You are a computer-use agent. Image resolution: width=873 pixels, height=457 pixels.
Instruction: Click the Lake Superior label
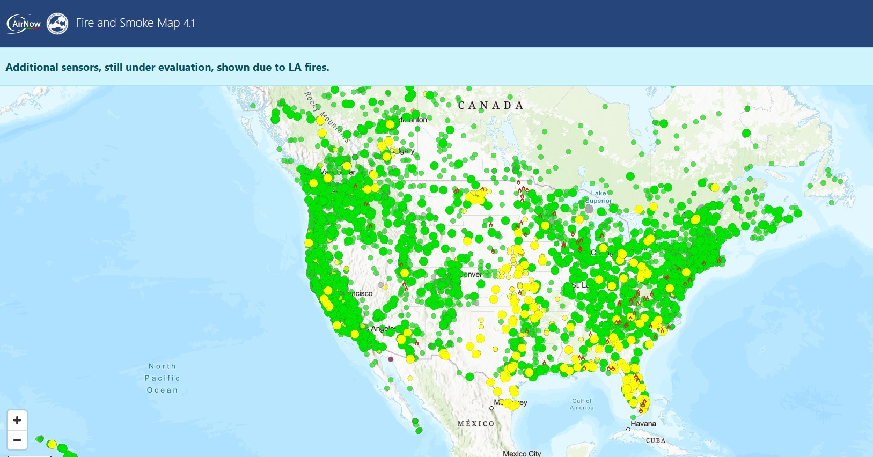coord(599,197)
